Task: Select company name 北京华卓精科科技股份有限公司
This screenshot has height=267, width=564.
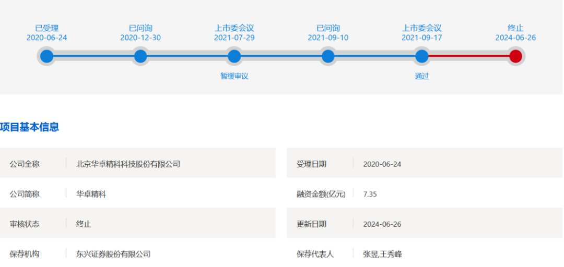Action: click(128, 164)
